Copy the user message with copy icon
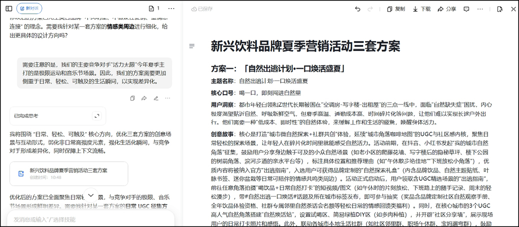Image resolution: width=519 pixels, height=227 pixels. [132, 98]
